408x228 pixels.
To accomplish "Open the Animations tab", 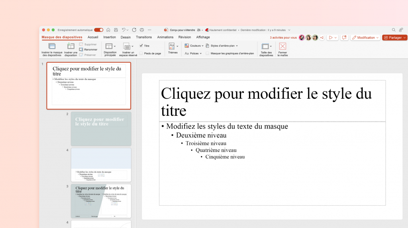I will 165,37.
